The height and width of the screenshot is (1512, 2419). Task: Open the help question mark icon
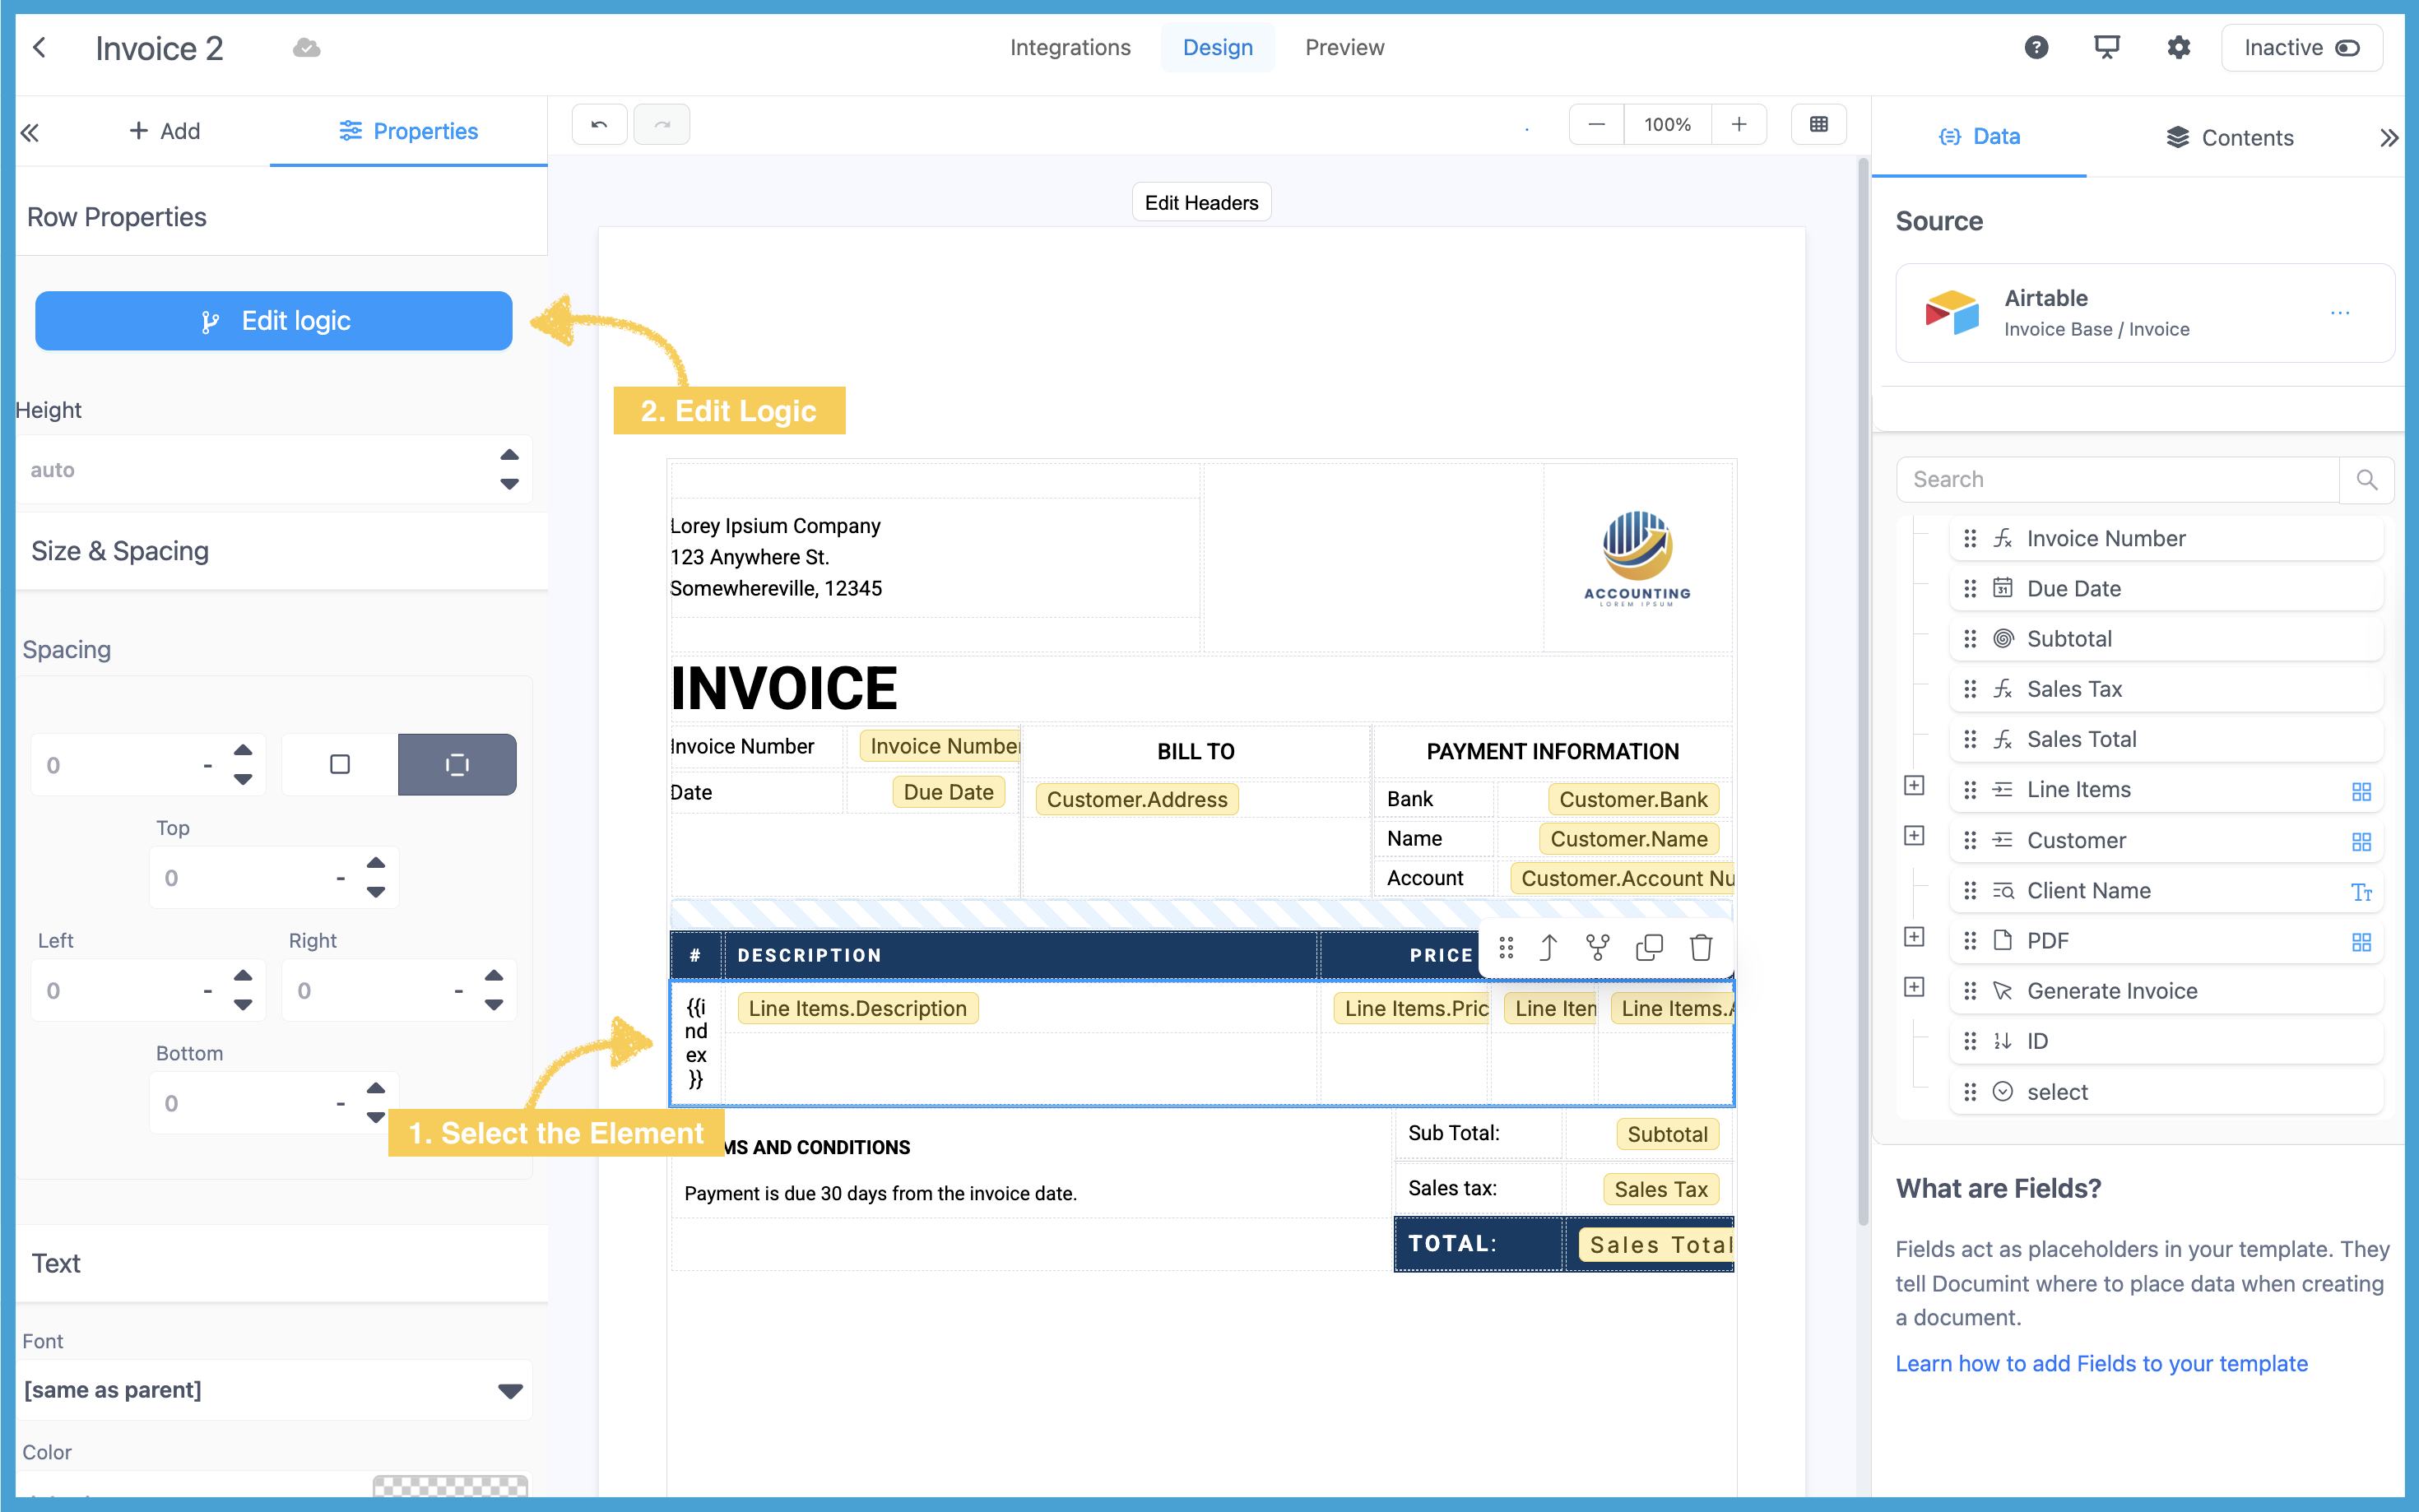2036,47
